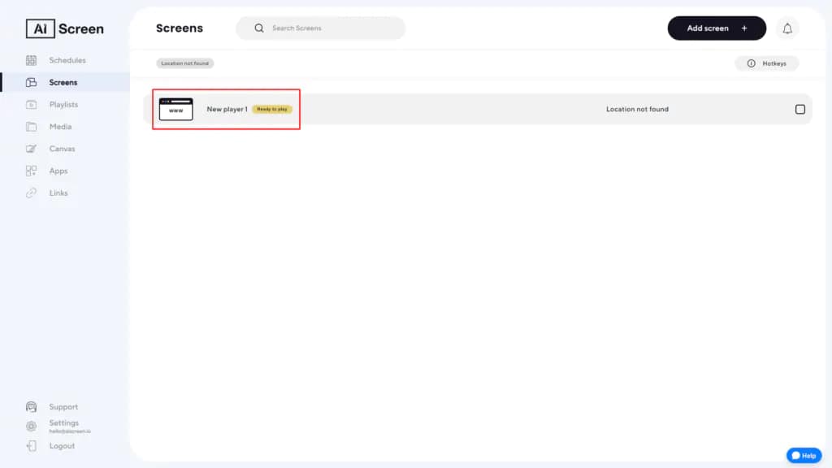Open the Screens section in sidebar

(63, 82)
